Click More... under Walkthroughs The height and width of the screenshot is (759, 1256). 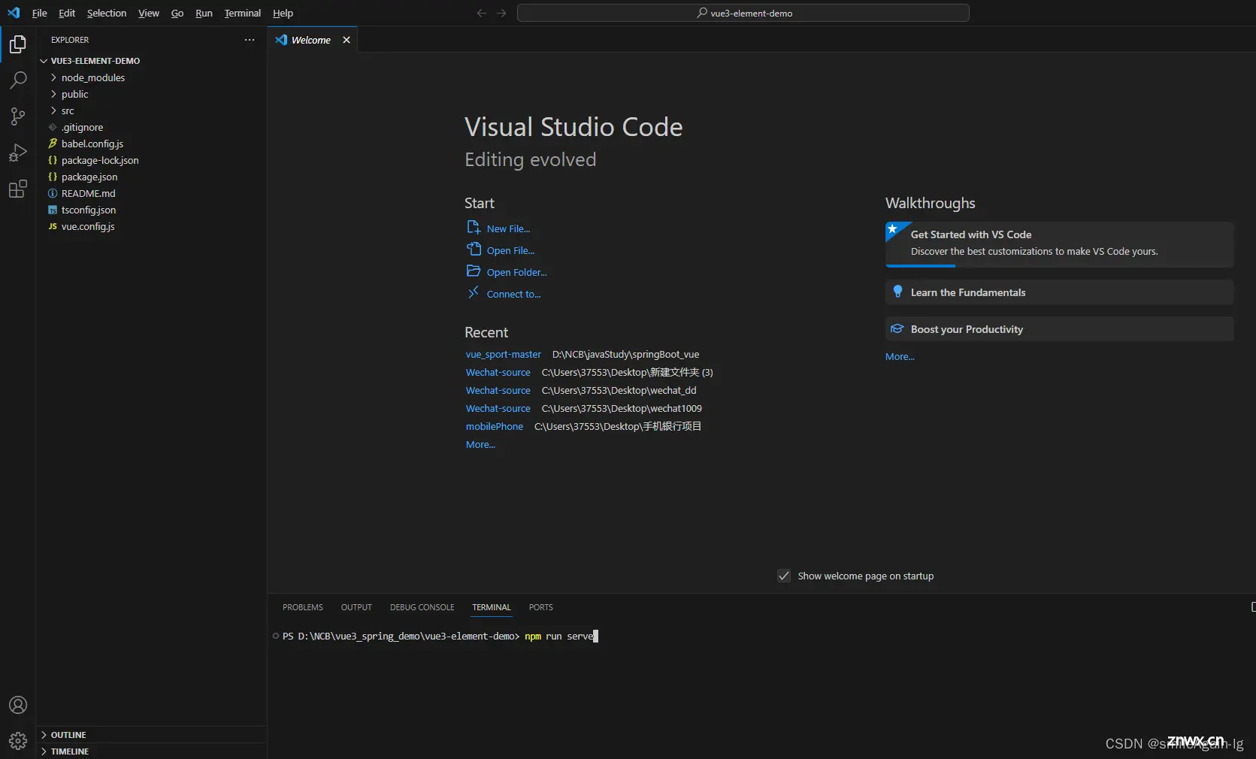click(x=900, y=356)
